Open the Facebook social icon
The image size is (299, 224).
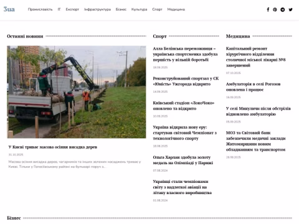[x=268, y=9]
